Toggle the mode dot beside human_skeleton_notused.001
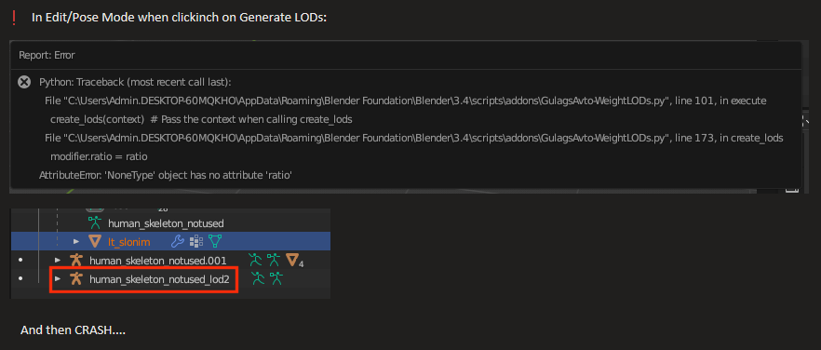Image resolution: width=821 pixels, height=350 pixels. 20,260
